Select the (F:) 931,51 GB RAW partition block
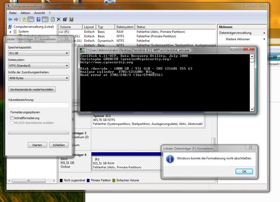 (126, 163)
